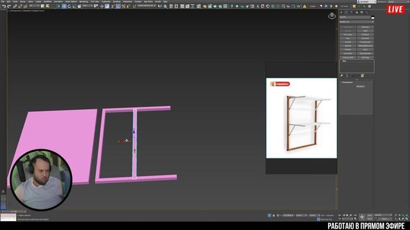Open the Reference Coordinate System dropdown
410x230 pixels.
[x=88, y=6]
